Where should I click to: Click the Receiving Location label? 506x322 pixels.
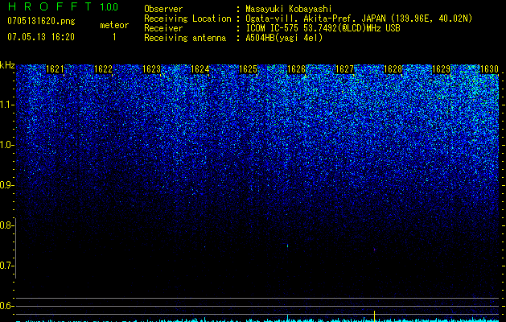[187, 19]
